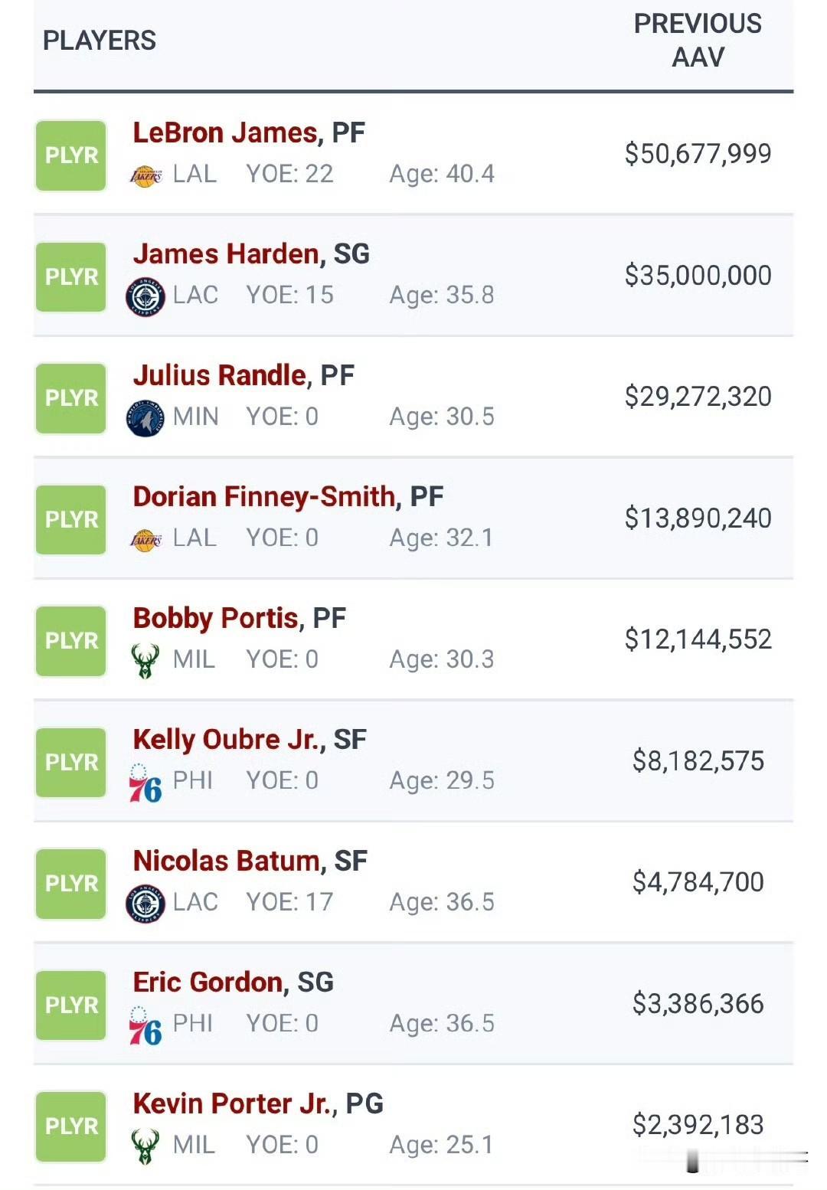Viewport: 827px width, 1190px height.
Task: Click the Clippers logo in James Harden row
Action: tap(145, 297)
